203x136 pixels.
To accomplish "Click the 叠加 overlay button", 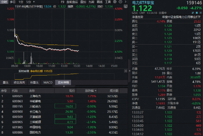I will [x=83, y=2].
